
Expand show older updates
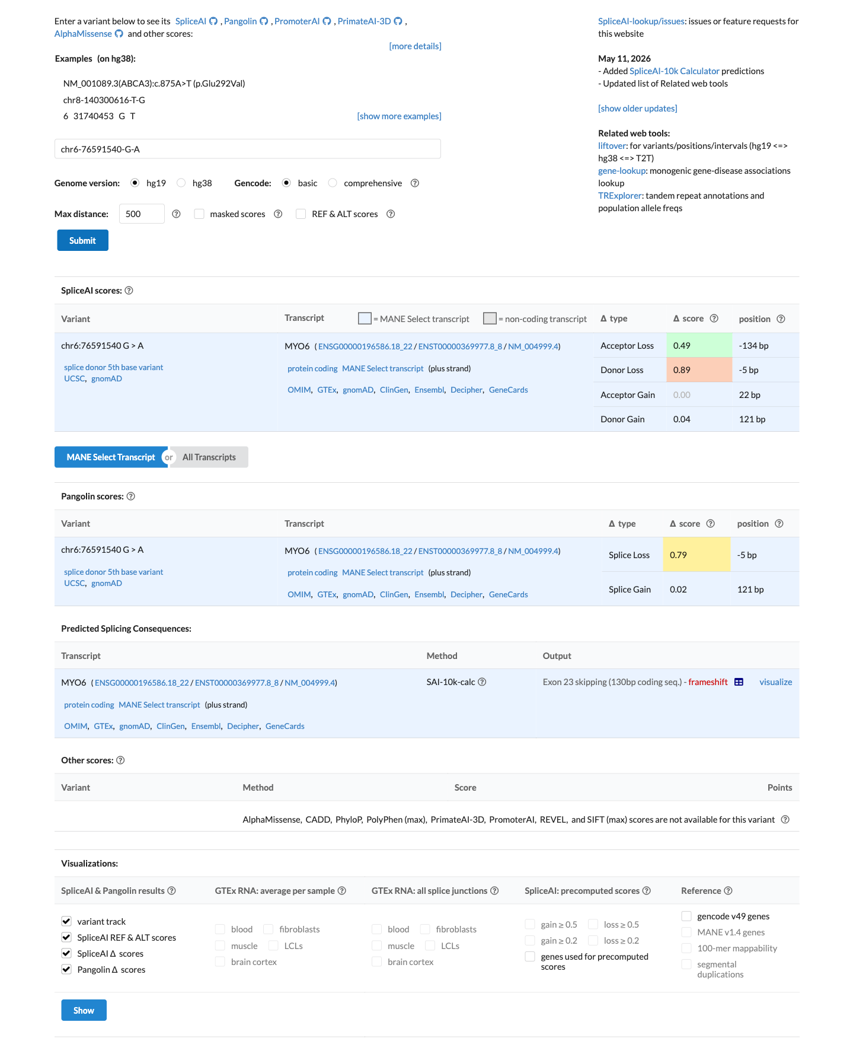[x=637, y=109]
